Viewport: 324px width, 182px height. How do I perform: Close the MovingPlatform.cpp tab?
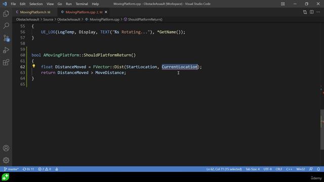(x=106, y=12)
